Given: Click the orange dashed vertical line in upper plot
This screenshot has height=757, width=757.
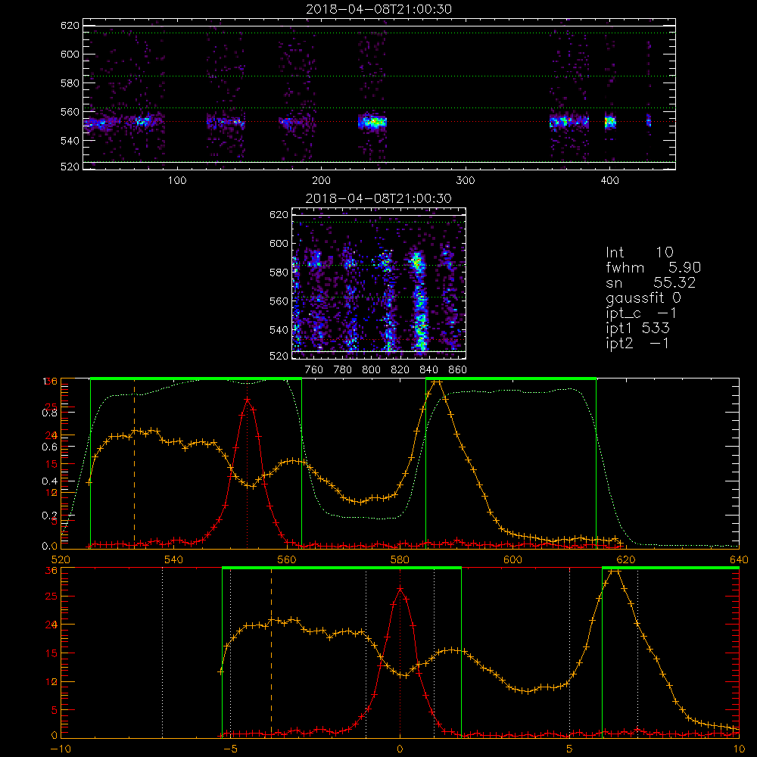Looking at the screenshot, I should (x=134, y=463).
